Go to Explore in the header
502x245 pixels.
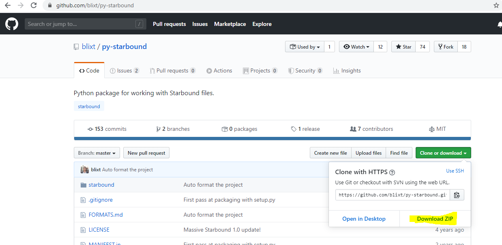(262, 24)
